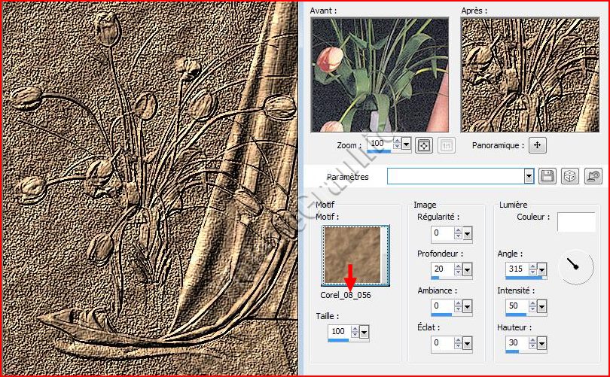Click the reset to default icon
The width and height of the screenshot is (610, 377).
[x=593, y=176]
